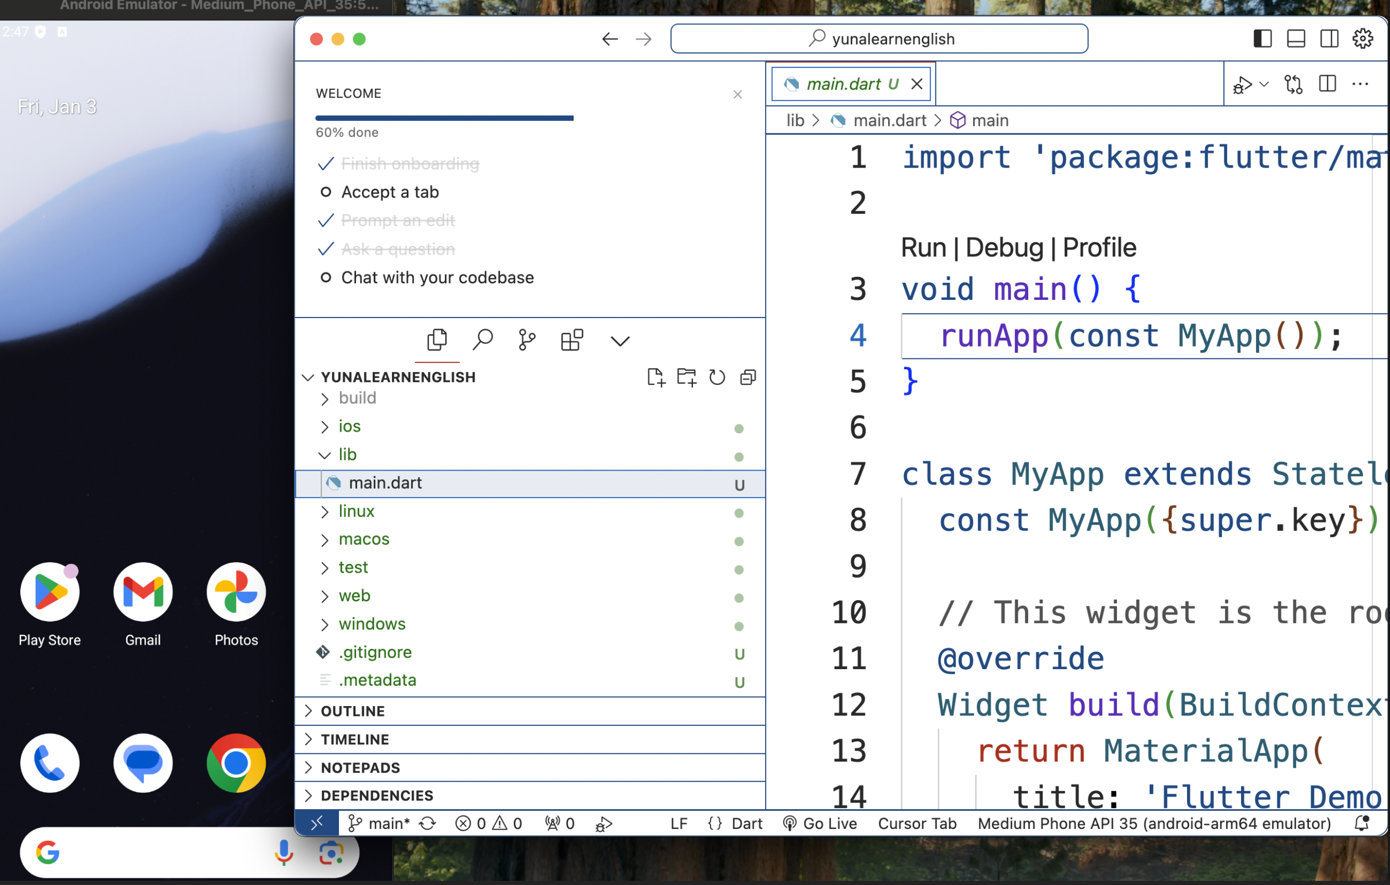1390x885 pixels.
Task: Open the Search view icon
Action: click(x=483, y=340)
